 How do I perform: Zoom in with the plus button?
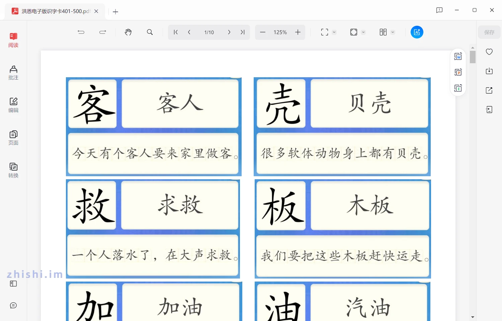pyautogui.click(x=298, y=32)
